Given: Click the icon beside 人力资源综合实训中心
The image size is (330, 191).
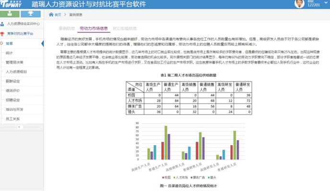Looking at the screenshot, I should pyautogui.click(x=3, y=23).
